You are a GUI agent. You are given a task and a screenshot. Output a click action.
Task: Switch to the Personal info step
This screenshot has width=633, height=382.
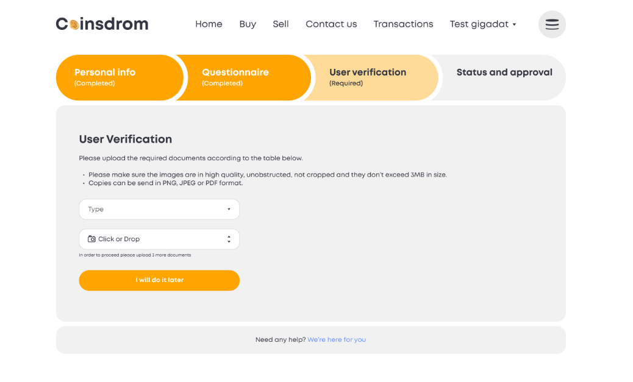[x=120, y=77]
